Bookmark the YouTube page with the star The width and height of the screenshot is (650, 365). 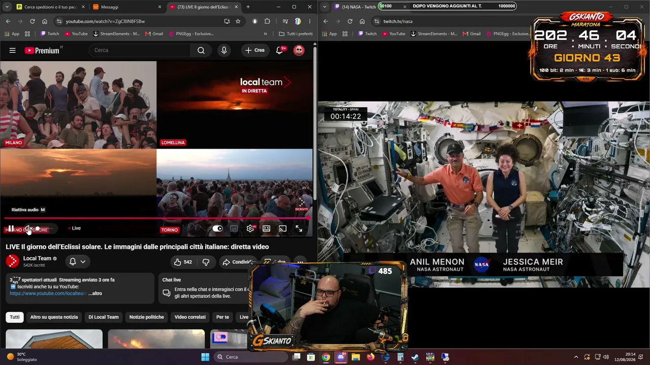pos(238,21)
